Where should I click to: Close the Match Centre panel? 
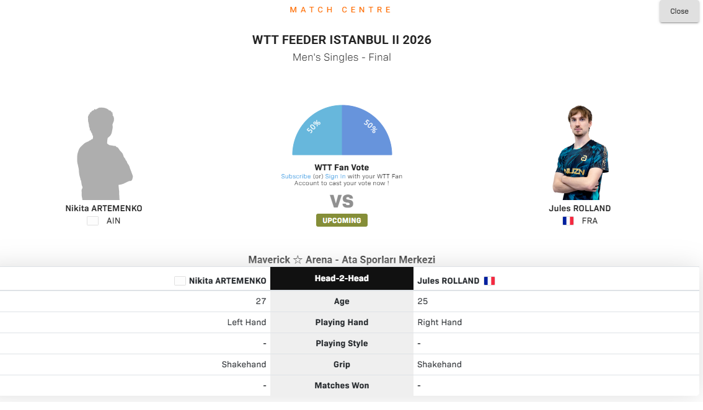679,11
